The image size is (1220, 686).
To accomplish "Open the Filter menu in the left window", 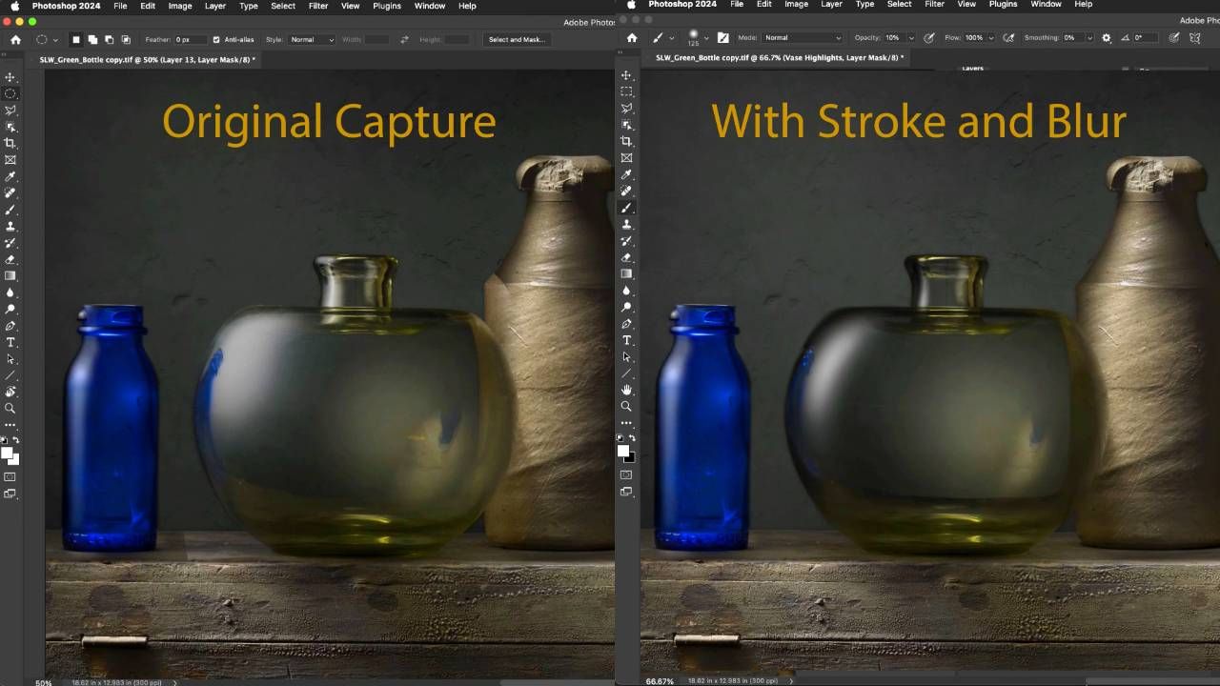I will coord(318,6).
